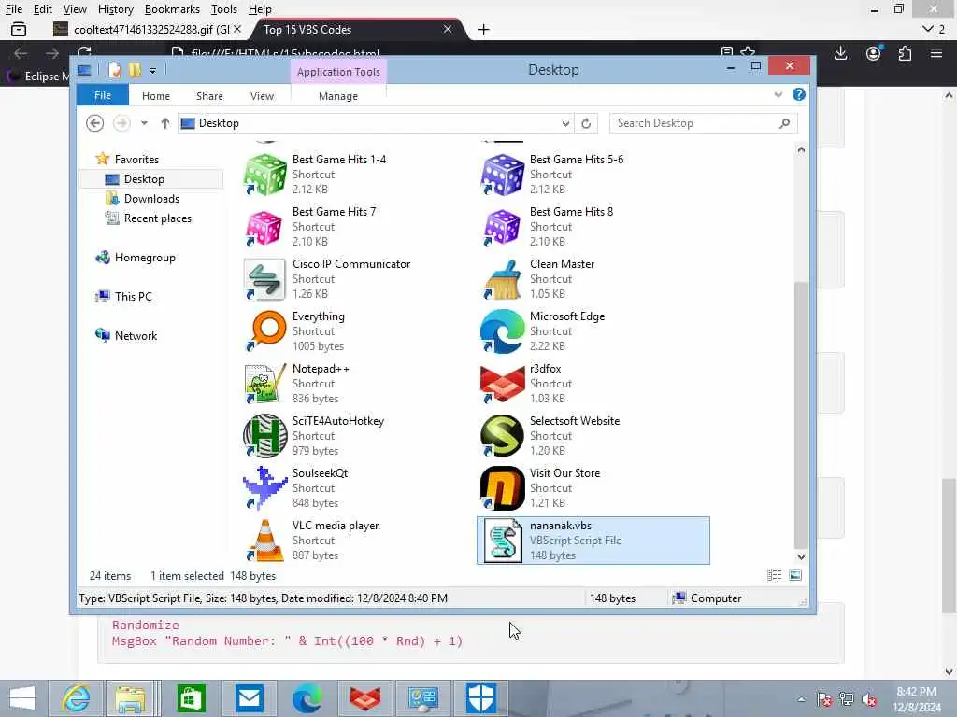957x717 pixels.
Task: Open Explorer help question mark icon
Action: [798, 94]
